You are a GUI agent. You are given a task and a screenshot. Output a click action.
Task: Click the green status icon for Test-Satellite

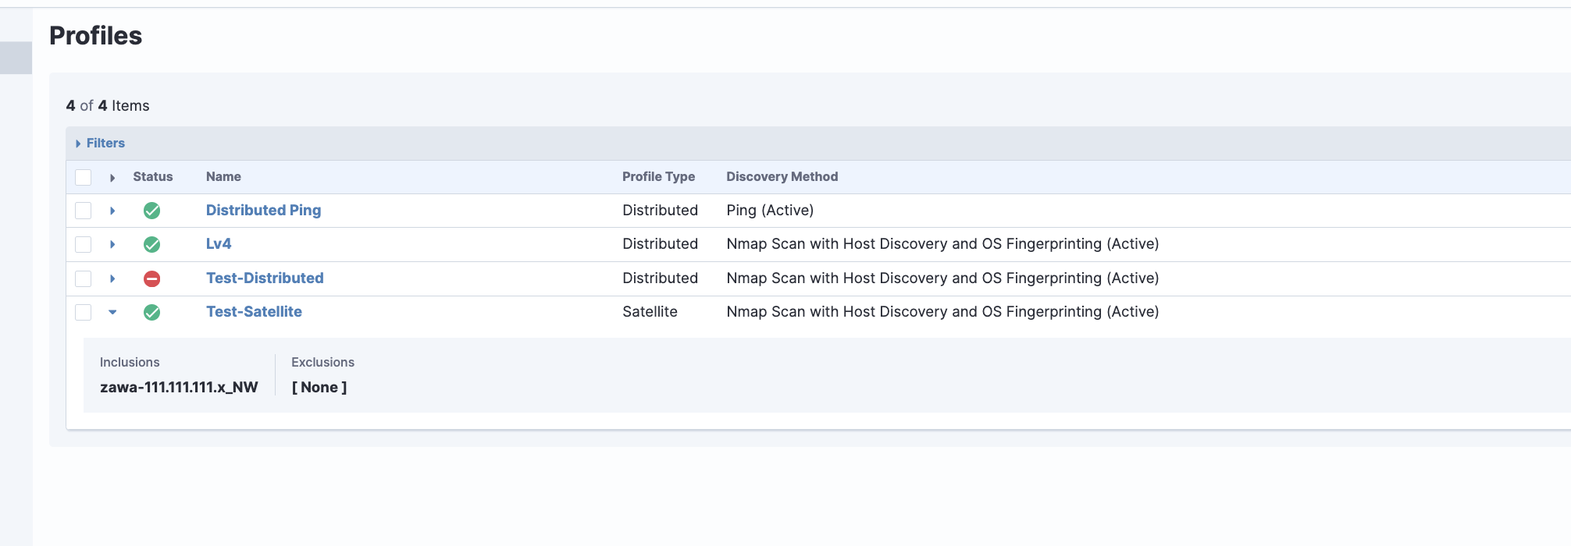[152, 313]
